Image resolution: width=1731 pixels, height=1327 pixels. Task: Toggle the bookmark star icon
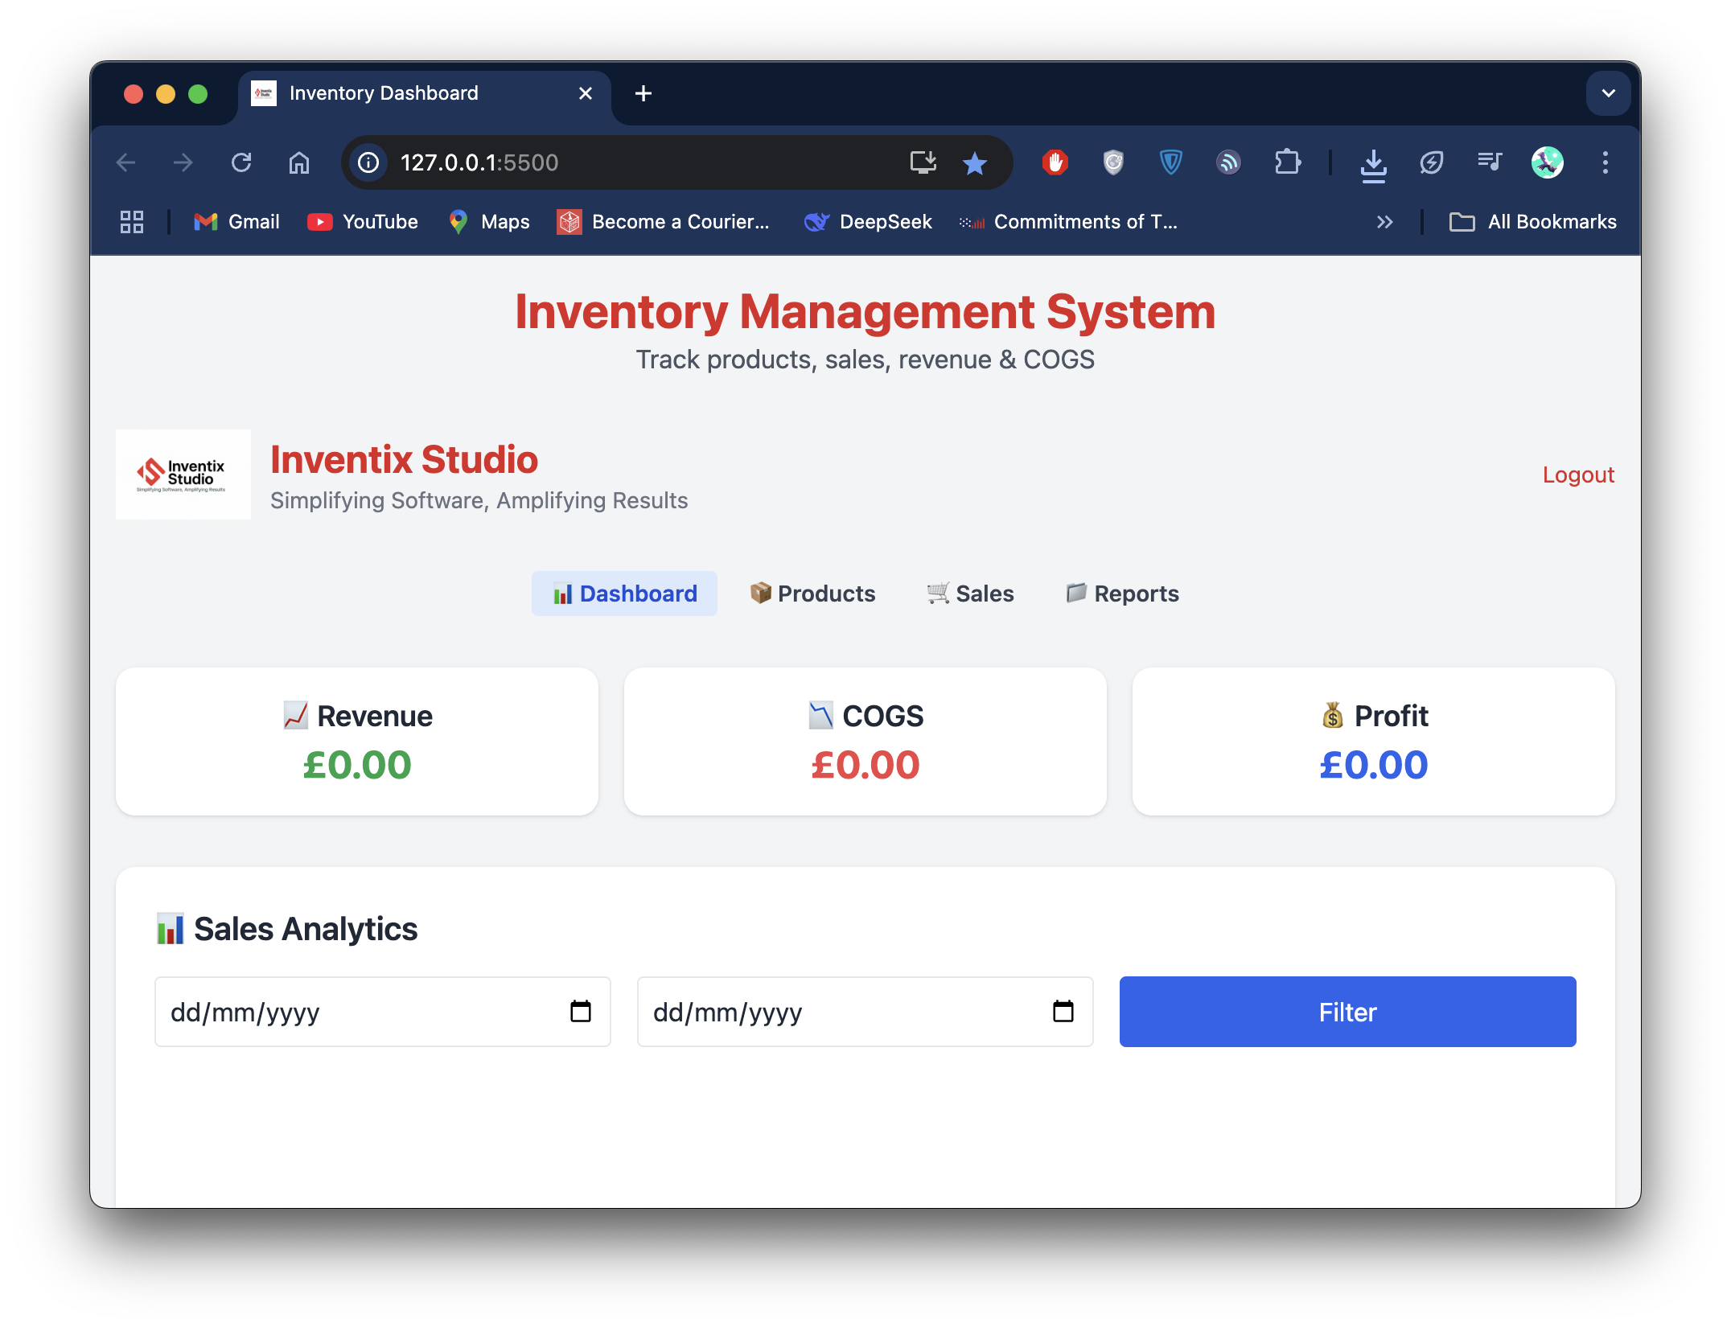[975, 163]
